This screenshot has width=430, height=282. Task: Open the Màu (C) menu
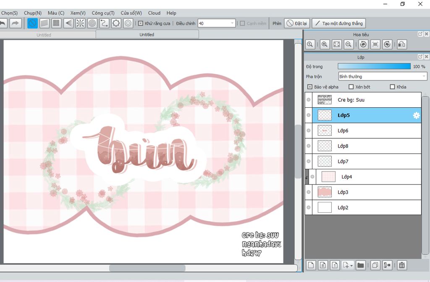[x=56, y=13]
